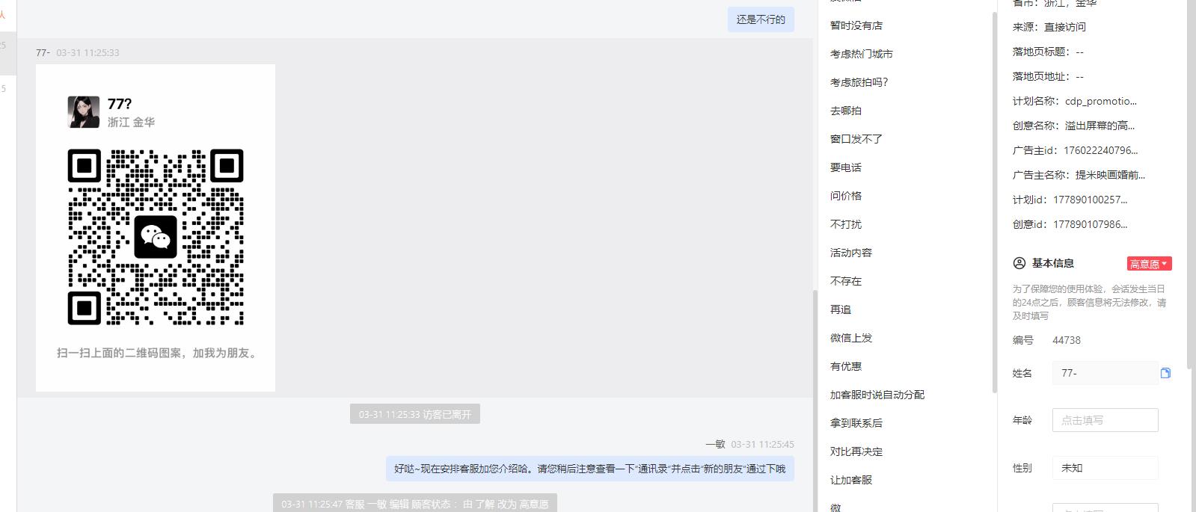1196x512 pixels.
Task: Click the 姓名 field containing 77-
Action: (x=1105, y=373)
